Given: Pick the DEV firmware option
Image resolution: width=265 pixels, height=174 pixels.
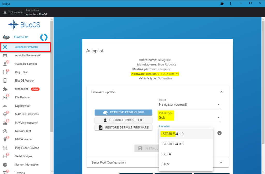Looking at the screenshot, I should pos(166,164).
